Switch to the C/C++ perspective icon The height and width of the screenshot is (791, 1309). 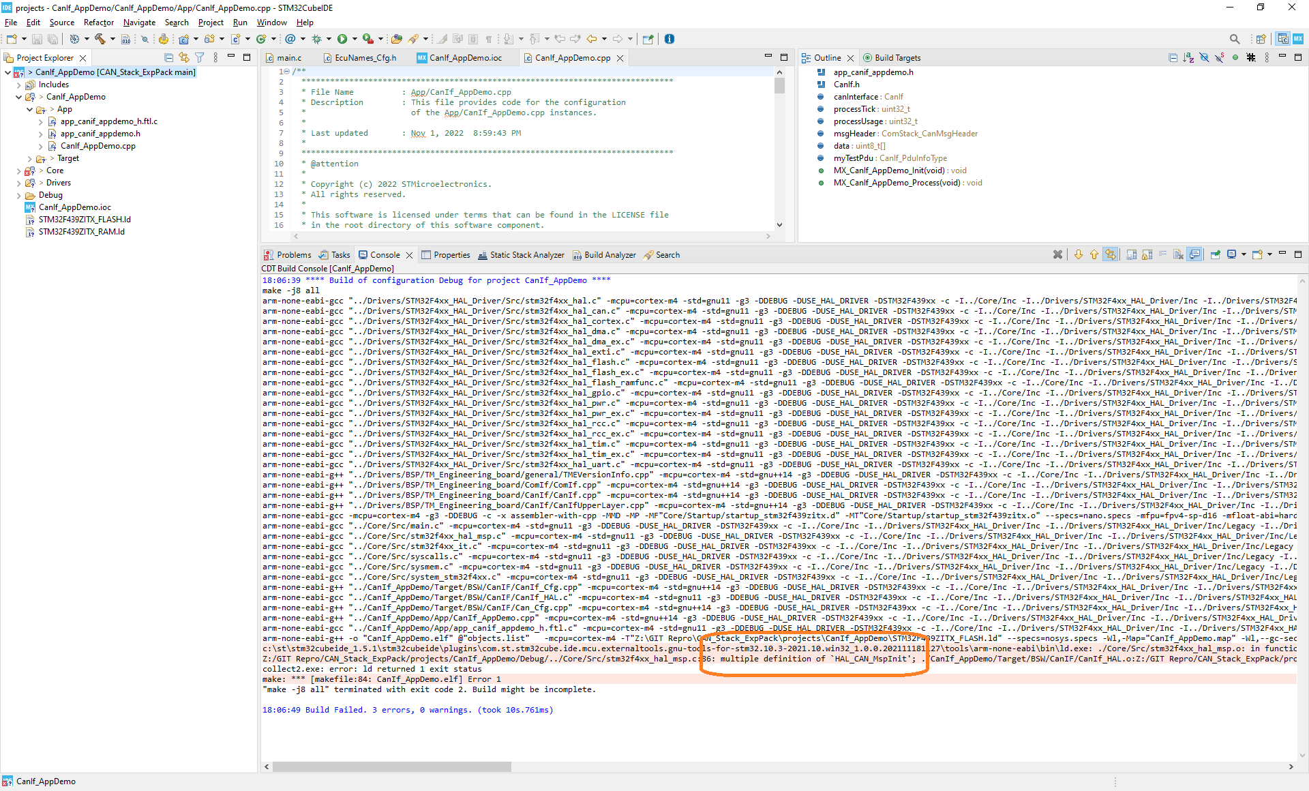[x=1283, y=39]
